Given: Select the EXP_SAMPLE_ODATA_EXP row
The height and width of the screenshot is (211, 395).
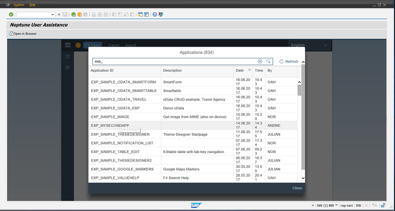Looking at the screenshot, I should [193, 108].
